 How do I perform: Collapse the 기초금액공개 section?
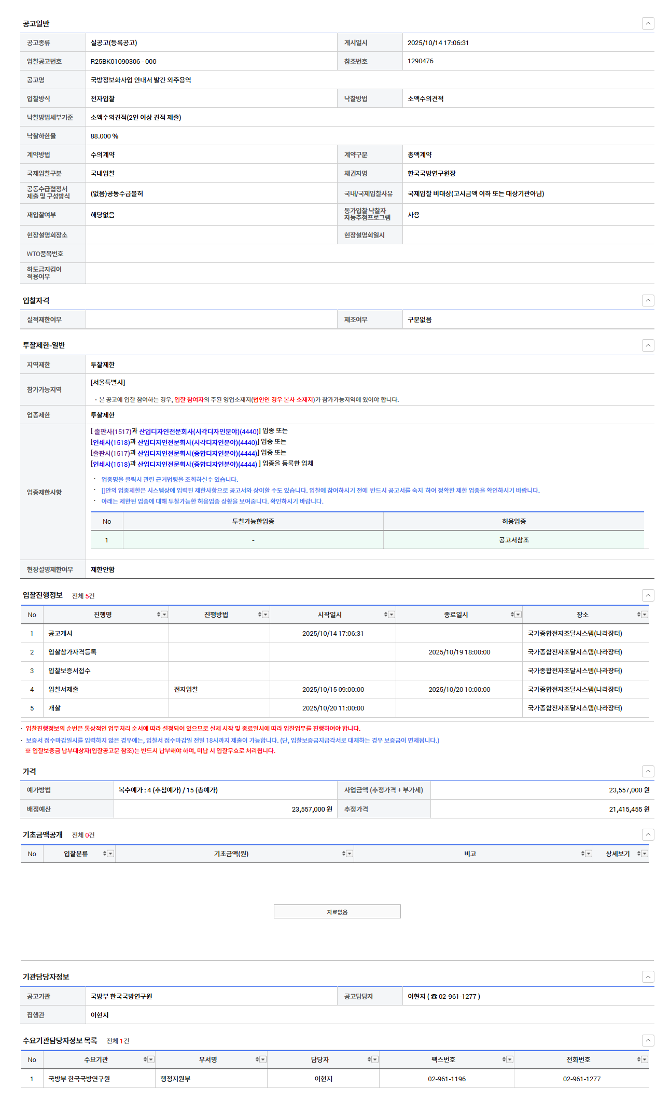[648, 834]
